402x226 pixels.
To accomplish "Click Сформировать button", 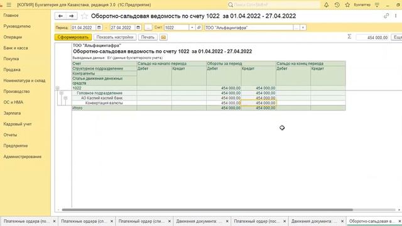I will tap(73, 37).
